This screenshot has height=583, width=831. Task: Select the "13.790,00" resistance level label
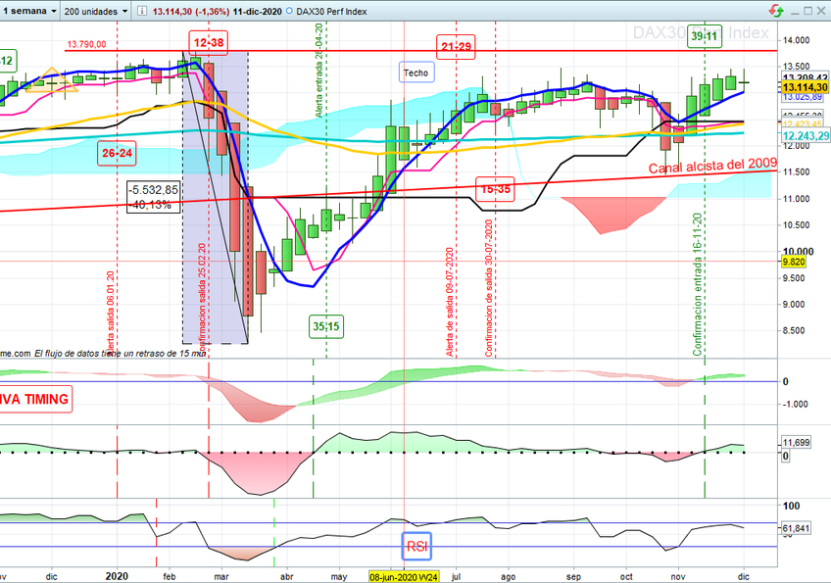click(x=86, y=44)
